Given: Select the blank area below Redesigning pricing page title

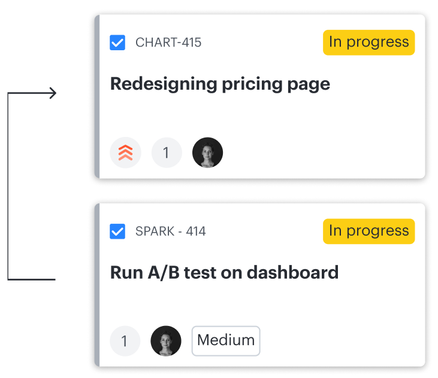Looking at the screenshot, I should [260, 115].
